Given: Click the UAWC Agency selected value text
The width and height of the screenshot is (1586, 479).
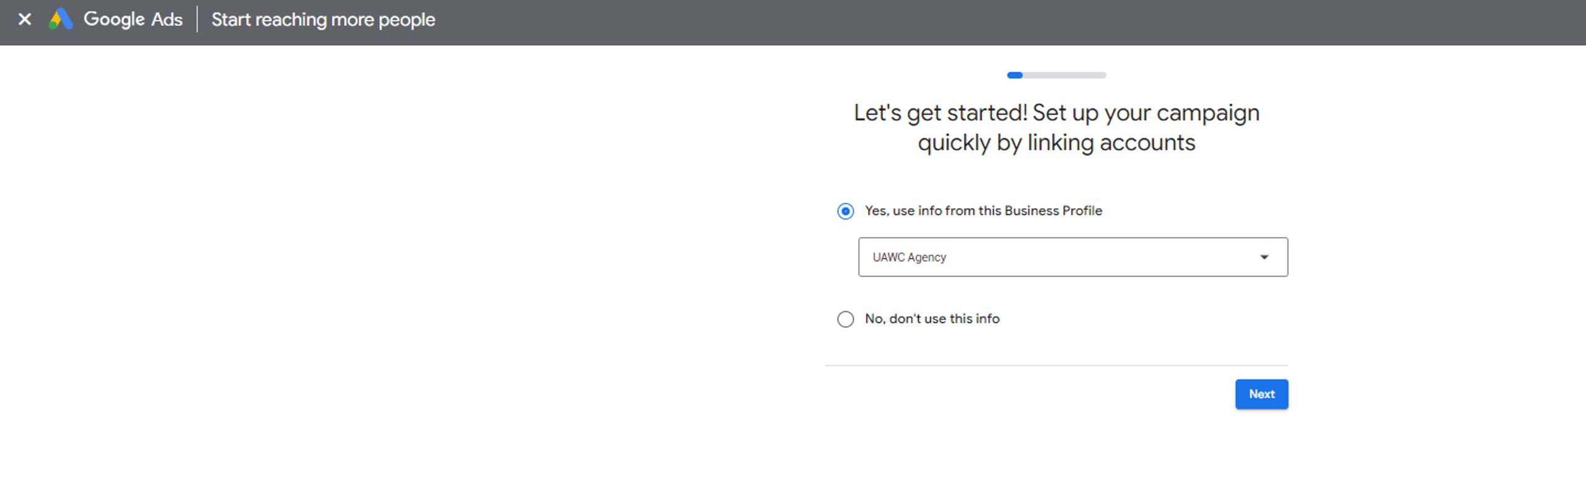Looking at the screenshot, I should tap(909, 257).
